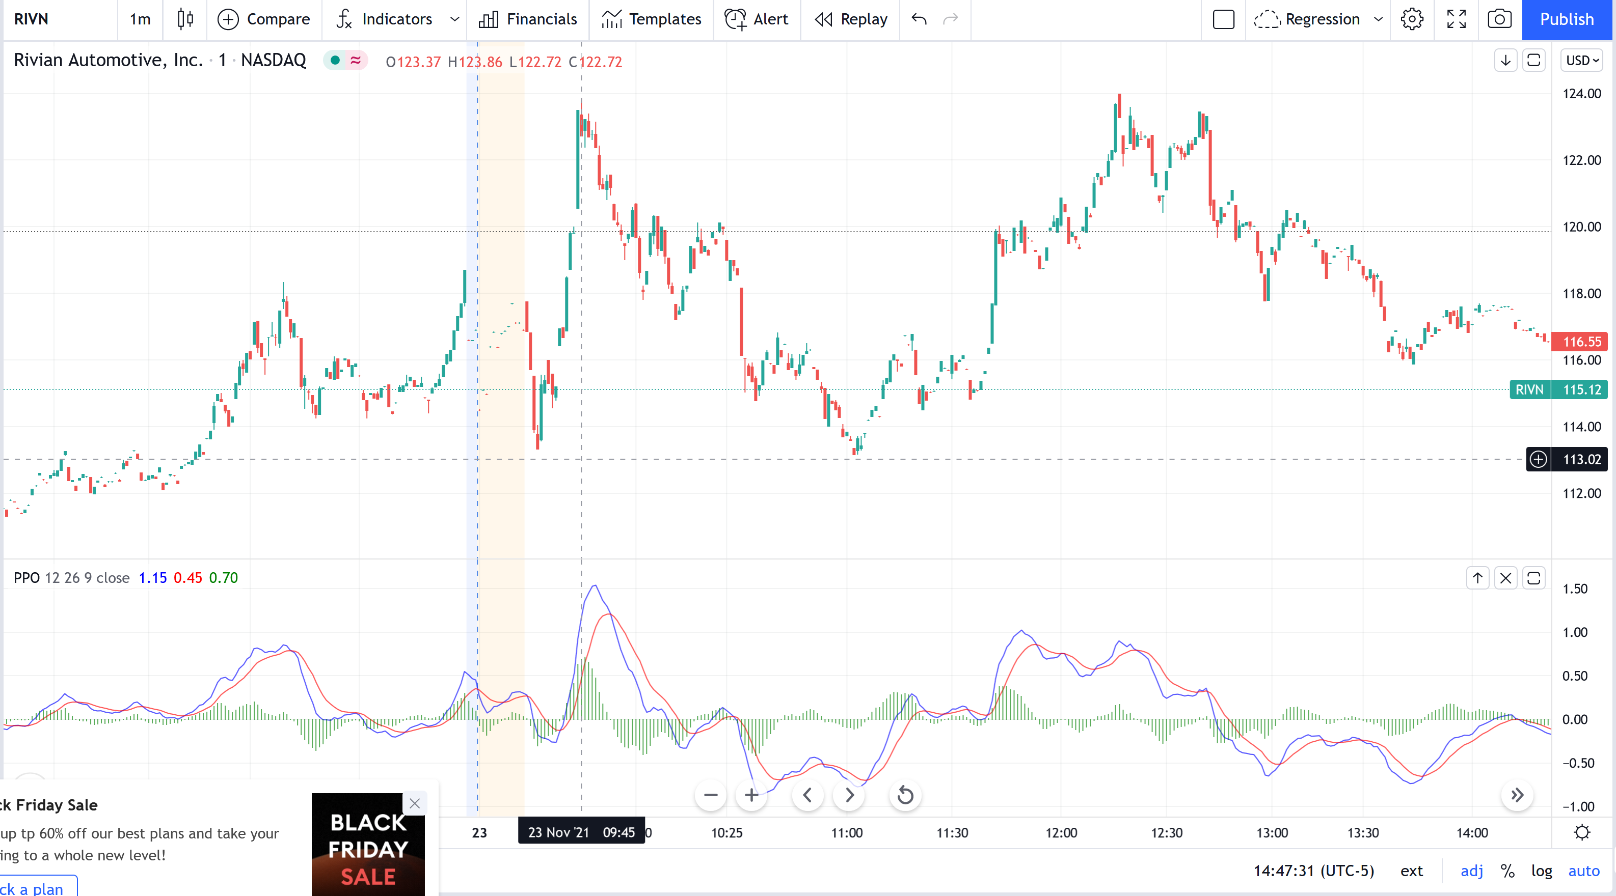This screenshot has height=896, width=1616.
Task: Toggle auto scale mode
Action: 1584,871
